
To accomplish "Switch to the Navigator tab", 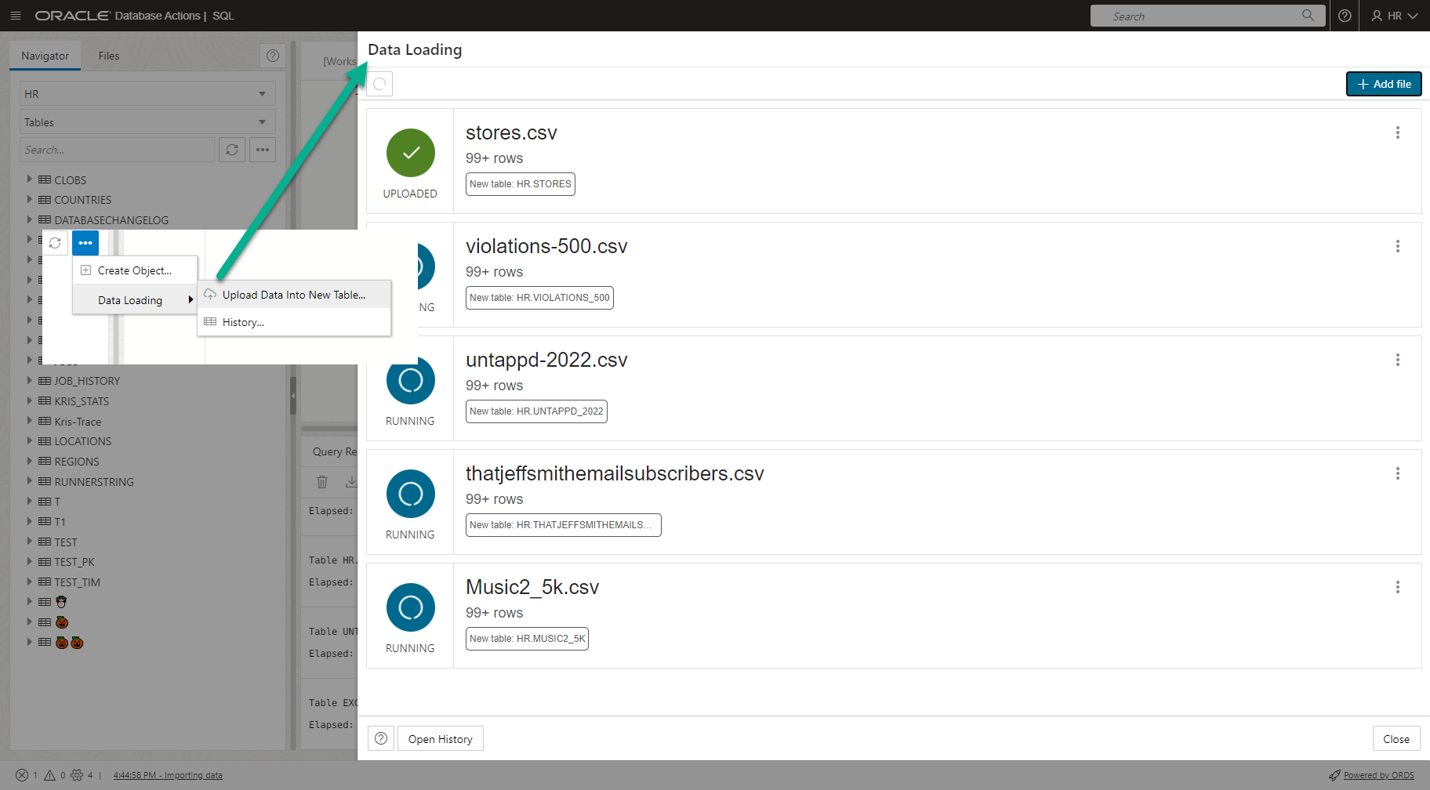I will pos(45,56).
